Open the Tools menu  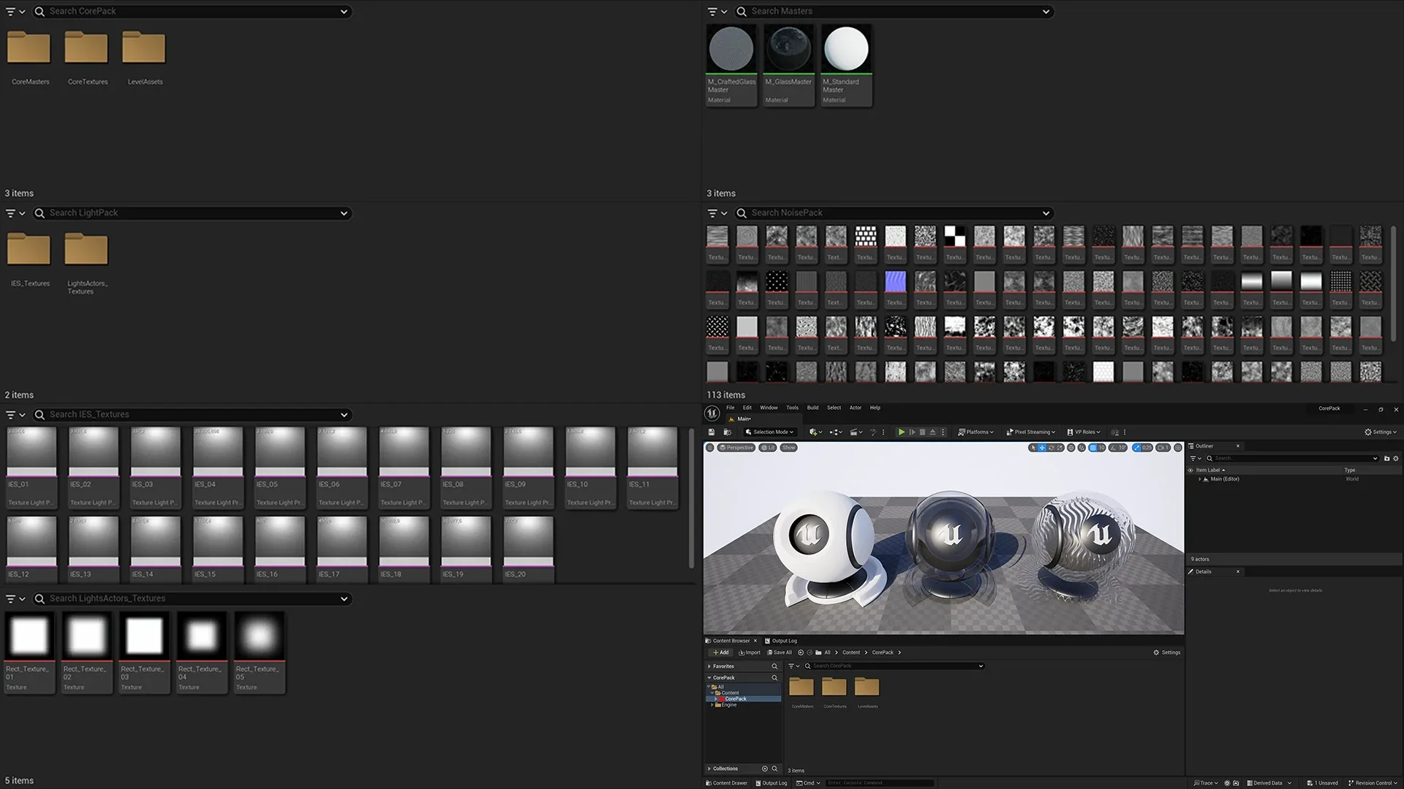tap(792, 408)
